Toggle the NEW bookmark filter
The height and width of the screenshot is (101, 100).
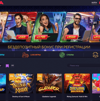click(13, 66)
